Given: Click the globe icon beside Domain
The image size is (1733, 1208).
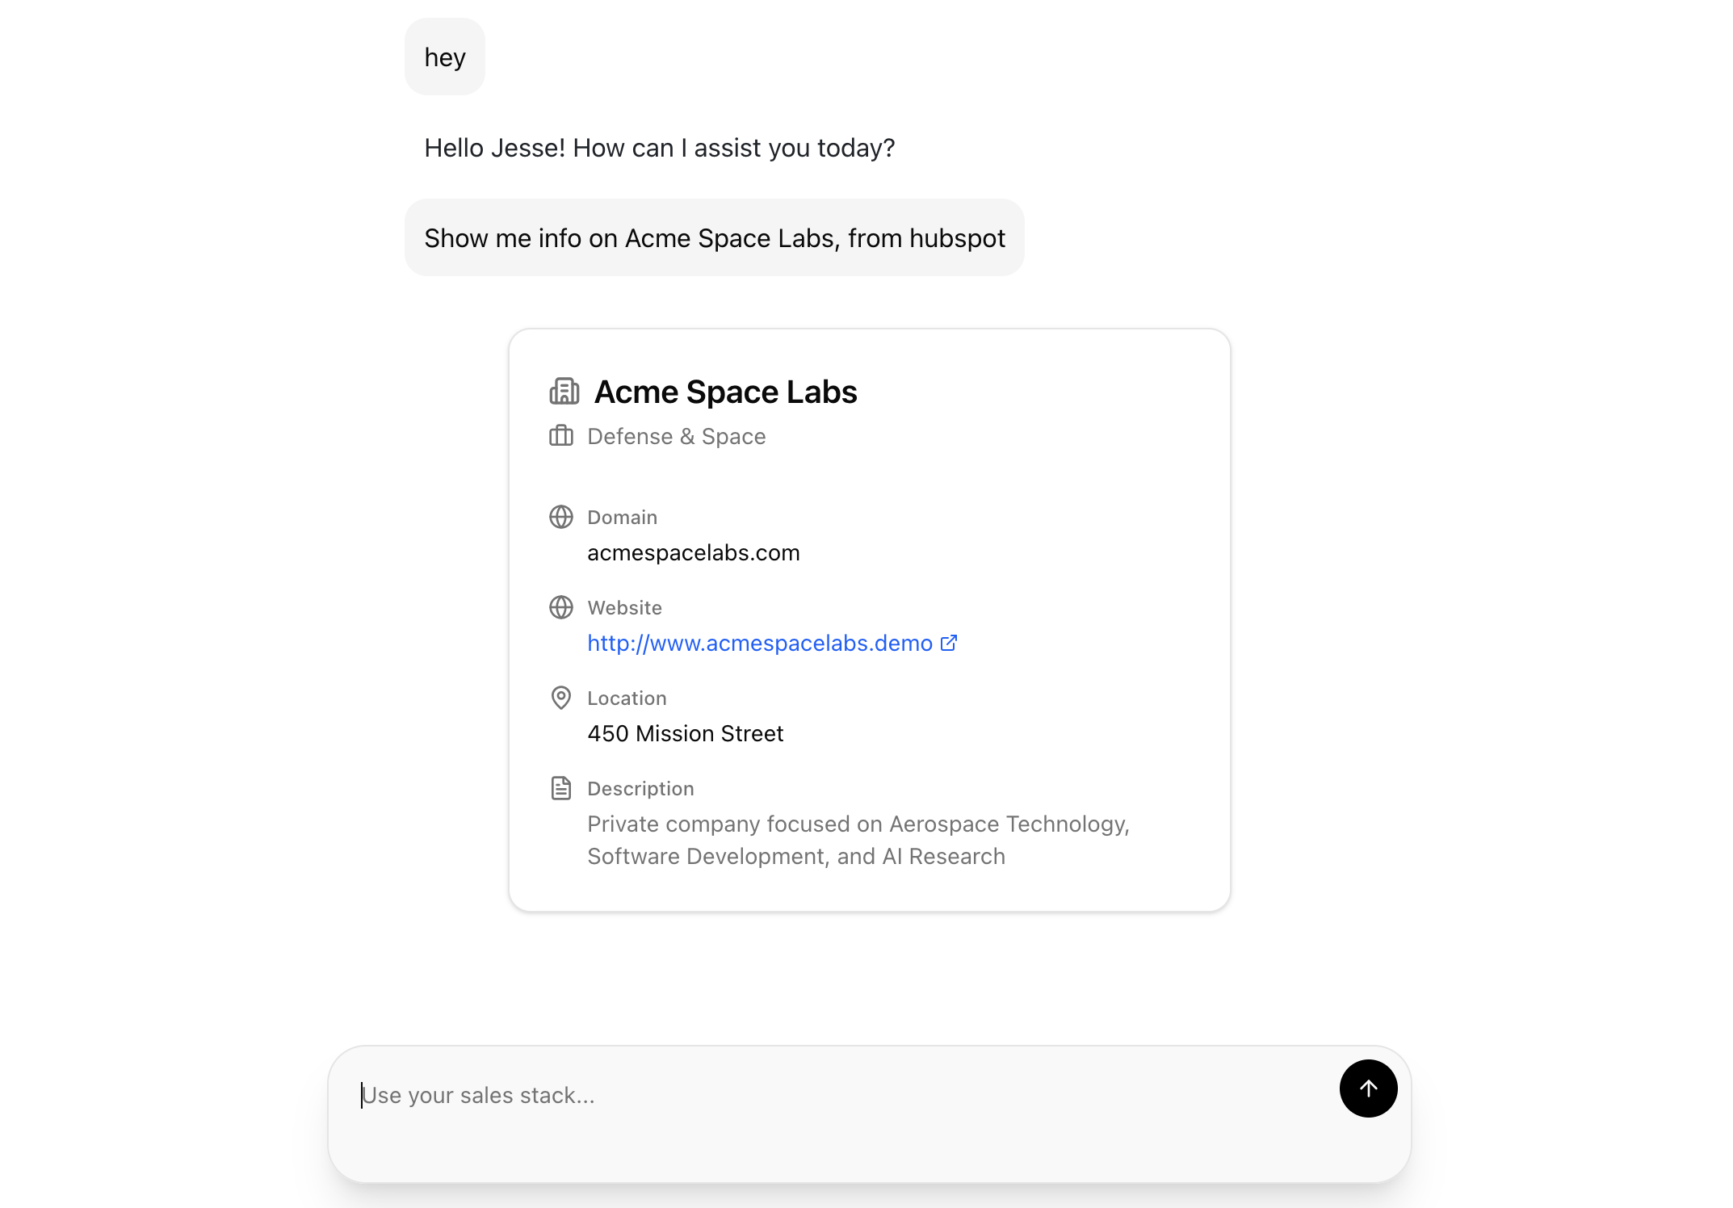Looking at the screenshot, I should [x=561, y=517].
